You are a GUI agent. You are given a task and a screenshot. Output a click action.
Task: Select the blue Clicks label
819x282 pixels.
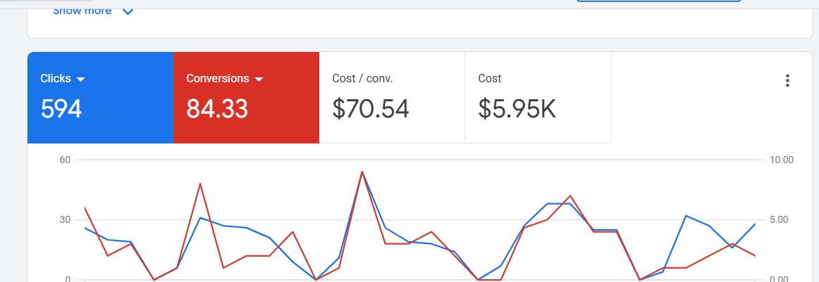point(56,79)
